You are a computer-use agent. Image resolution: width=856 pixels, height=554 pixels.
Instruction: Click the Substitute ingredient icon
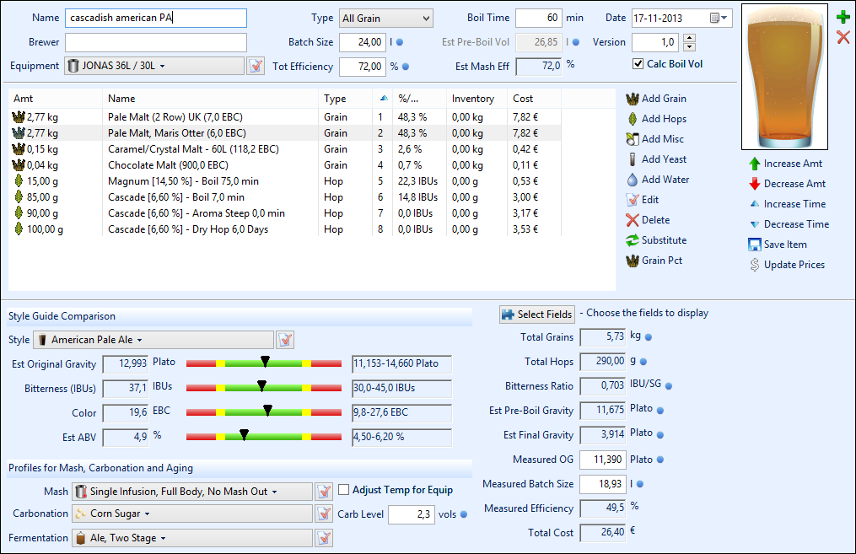point(633,240)
